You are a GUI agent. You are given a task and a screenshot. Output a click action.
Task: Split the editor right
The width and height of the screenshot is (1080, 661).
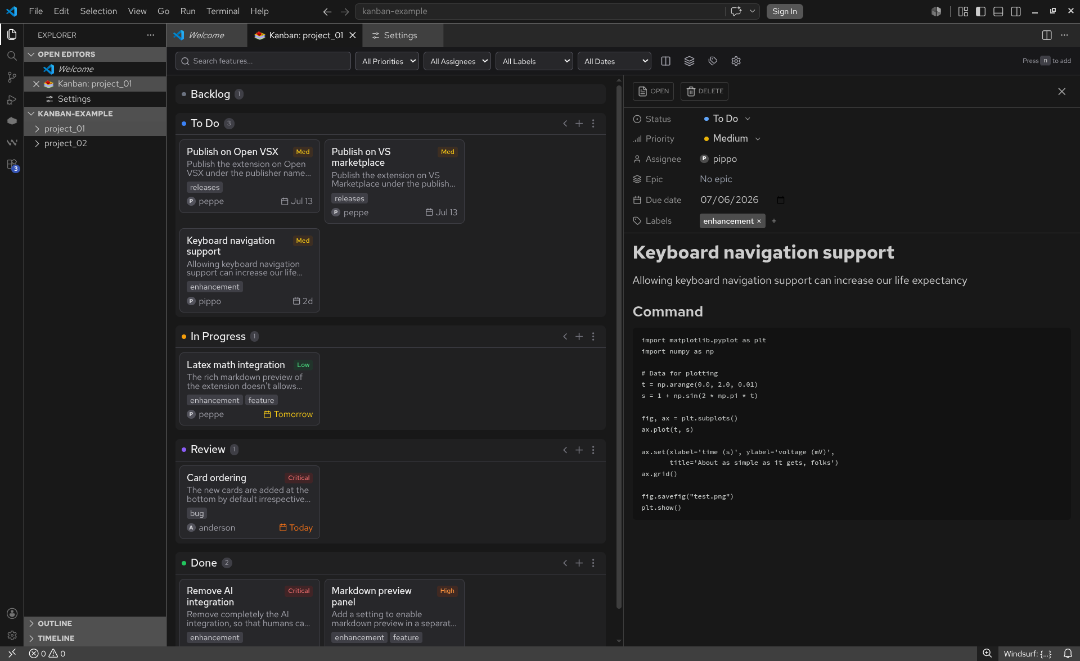(1046, 35)
